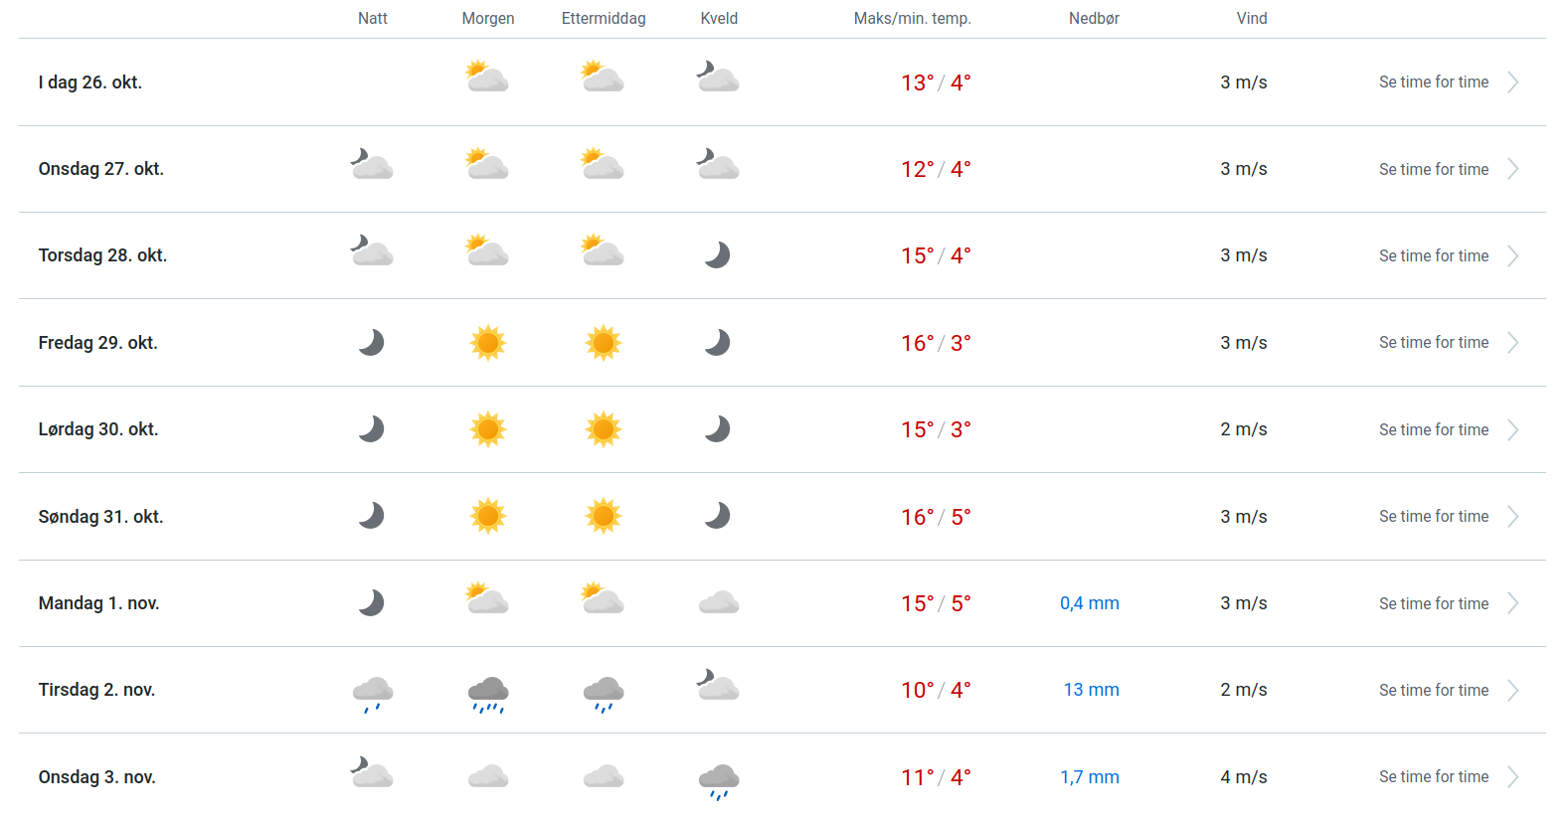Image resolution: width=1565 pixels, height=820 pixels.
Task: Expand the chevron for I dag 26. okt.
Action: pos(1512,82)
